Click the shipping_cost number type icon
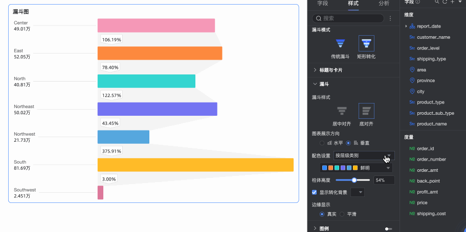466x232 pixels. (412, 214)
